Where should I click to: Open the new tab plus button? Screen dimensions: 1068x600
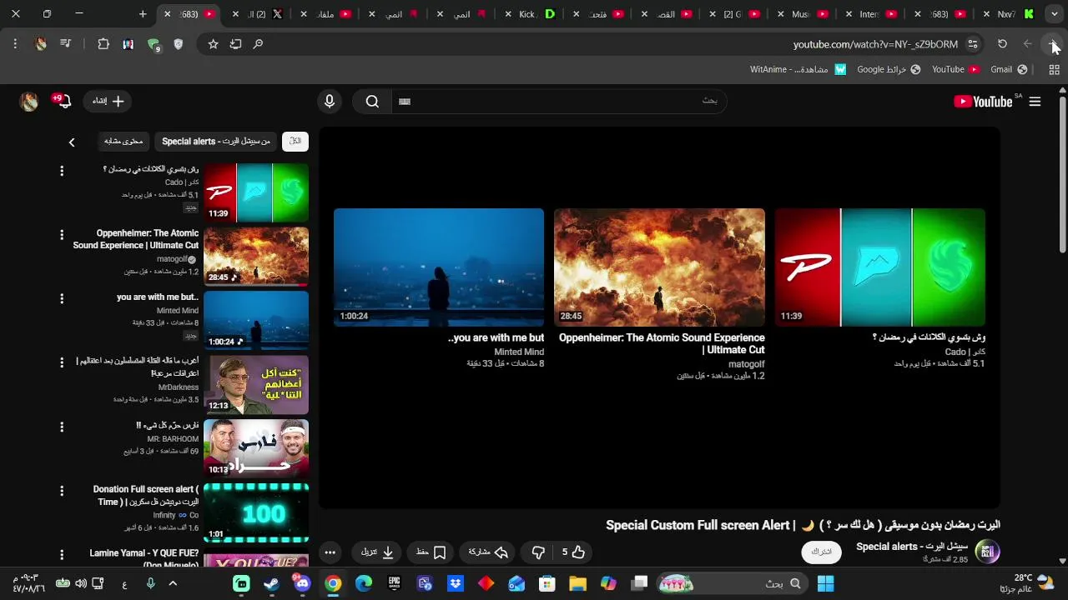pos(143,14)
